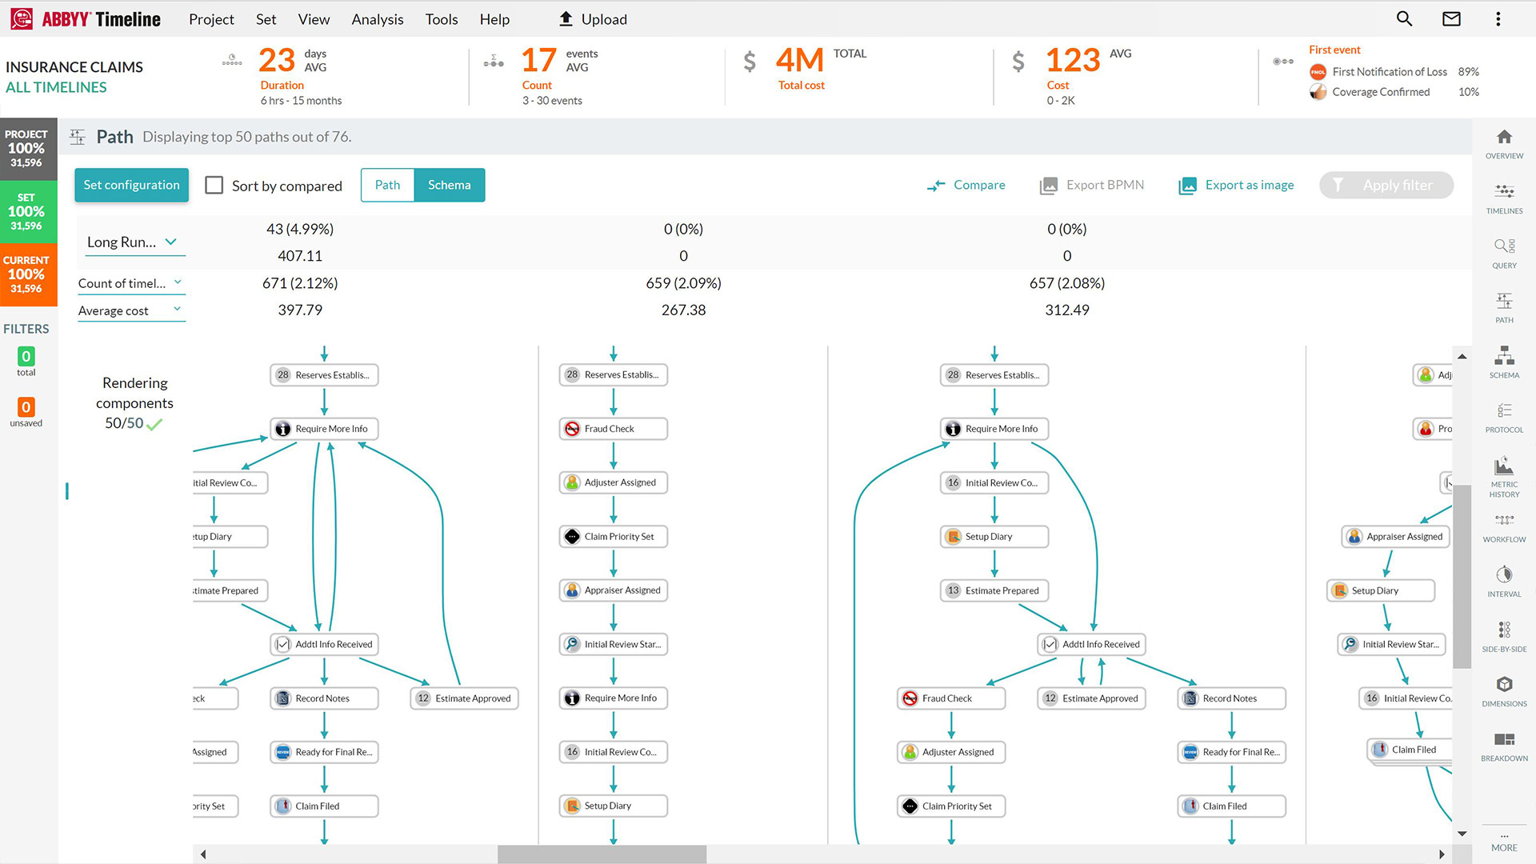Switch to Path view toggle
This screenshot has height=864, width=1536.
387,185
